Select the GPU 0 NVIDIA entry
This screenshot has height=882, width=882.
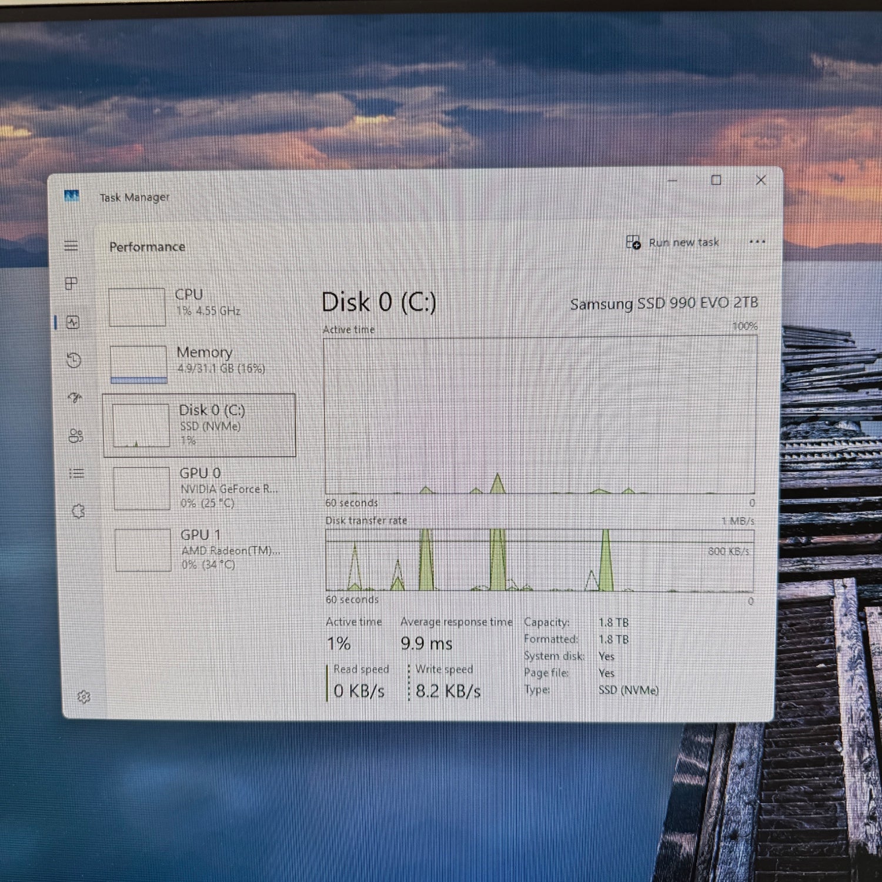pyautogui.click(x=200, y=488)
